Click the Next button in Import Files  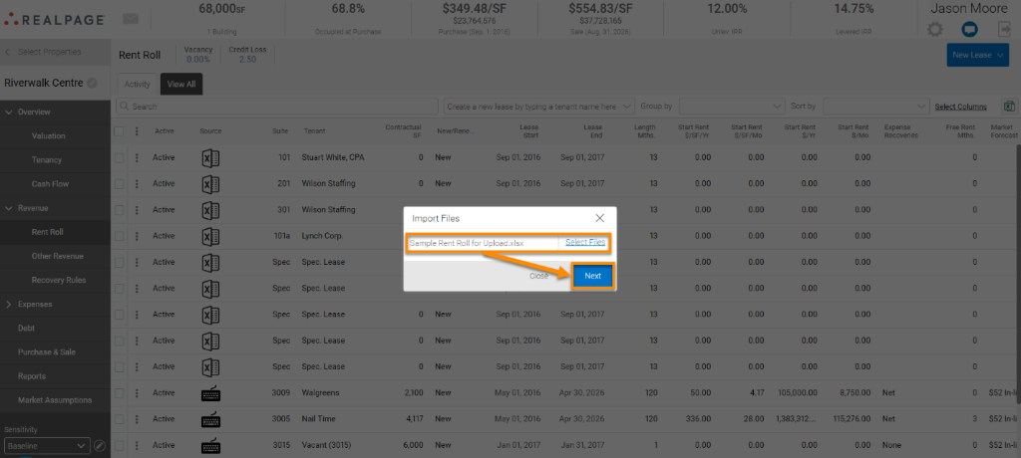(x=592, y=276)
